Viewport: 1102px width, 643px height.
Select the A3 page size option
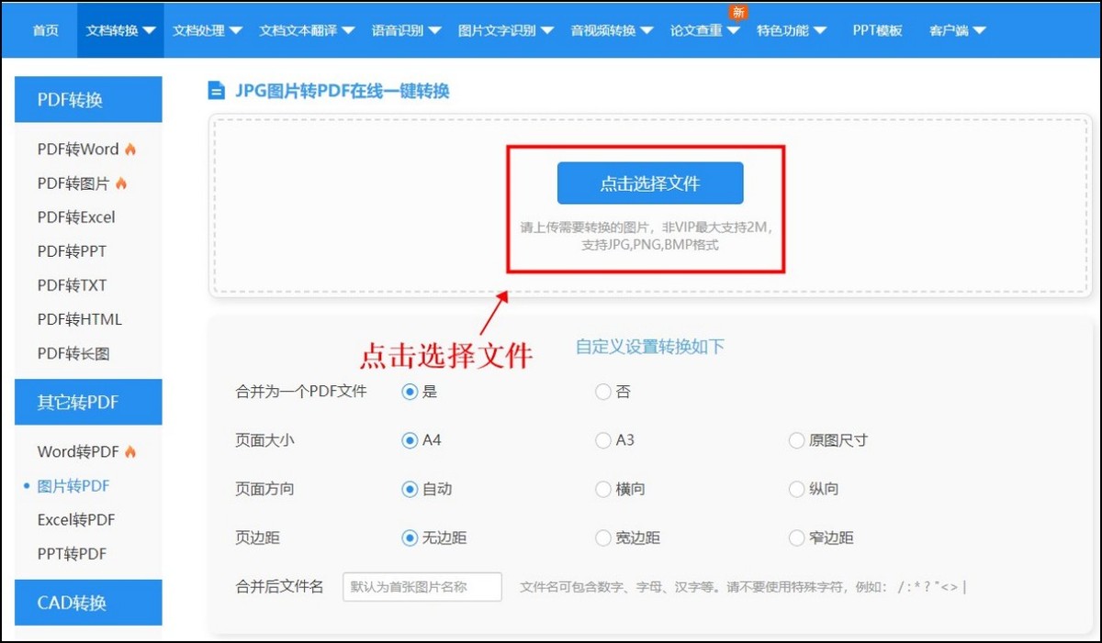tap(602, 440)
